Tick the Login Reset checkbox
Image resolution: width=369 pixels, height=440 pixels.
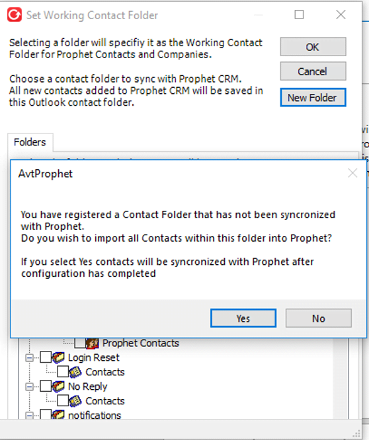tap(46, 357)
